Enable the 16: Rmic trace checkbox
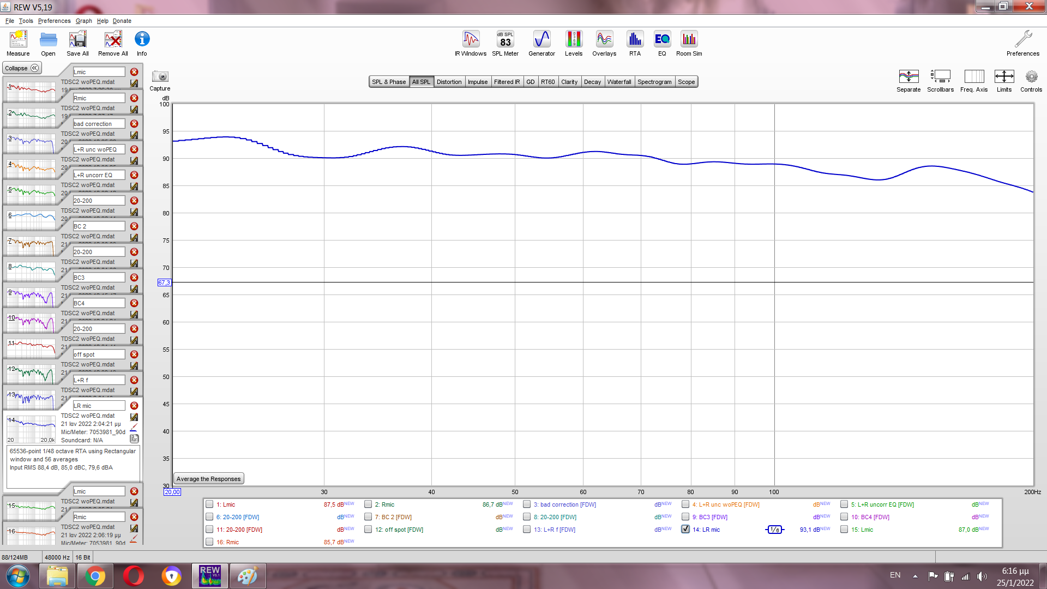Screen dimensions: 1047x589 tap(209, 542)
